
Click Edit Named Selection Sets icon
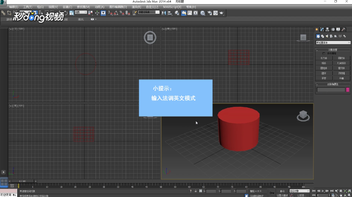[134, 13]
